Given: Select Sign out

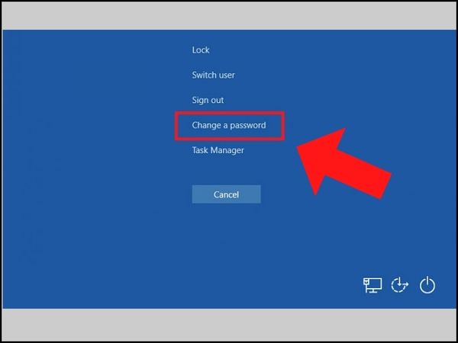Looking at the screenshot, I should (x=208, y=101).
